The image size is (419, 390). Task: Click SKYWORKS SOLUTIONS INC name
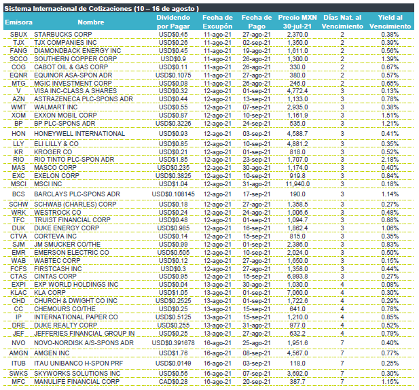pyautogui.click(x=77, y=374)
